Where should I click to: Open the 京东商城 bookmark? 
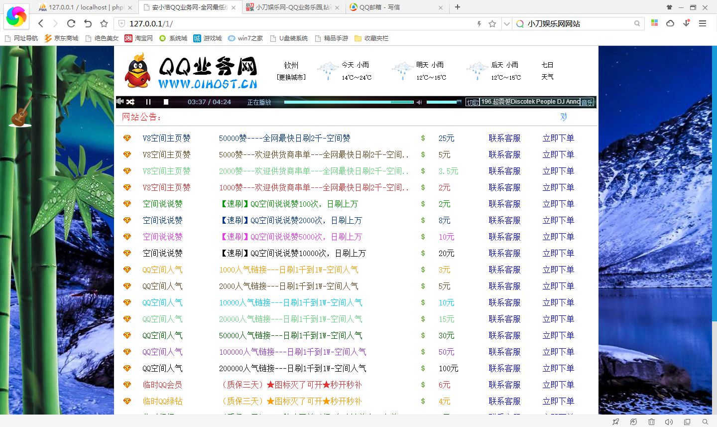(x=61, y=38)
